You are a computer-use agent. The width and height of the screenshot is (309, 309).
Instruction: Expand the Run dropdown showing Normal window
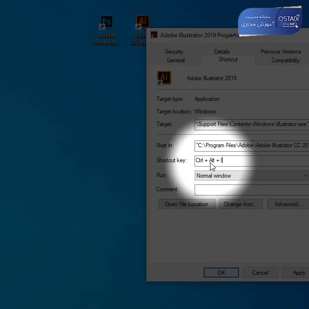pos(251,176)
